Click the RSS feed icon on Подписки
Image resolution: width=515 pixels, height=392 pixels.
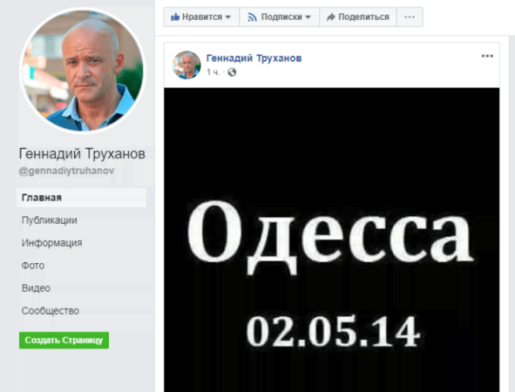252,17
